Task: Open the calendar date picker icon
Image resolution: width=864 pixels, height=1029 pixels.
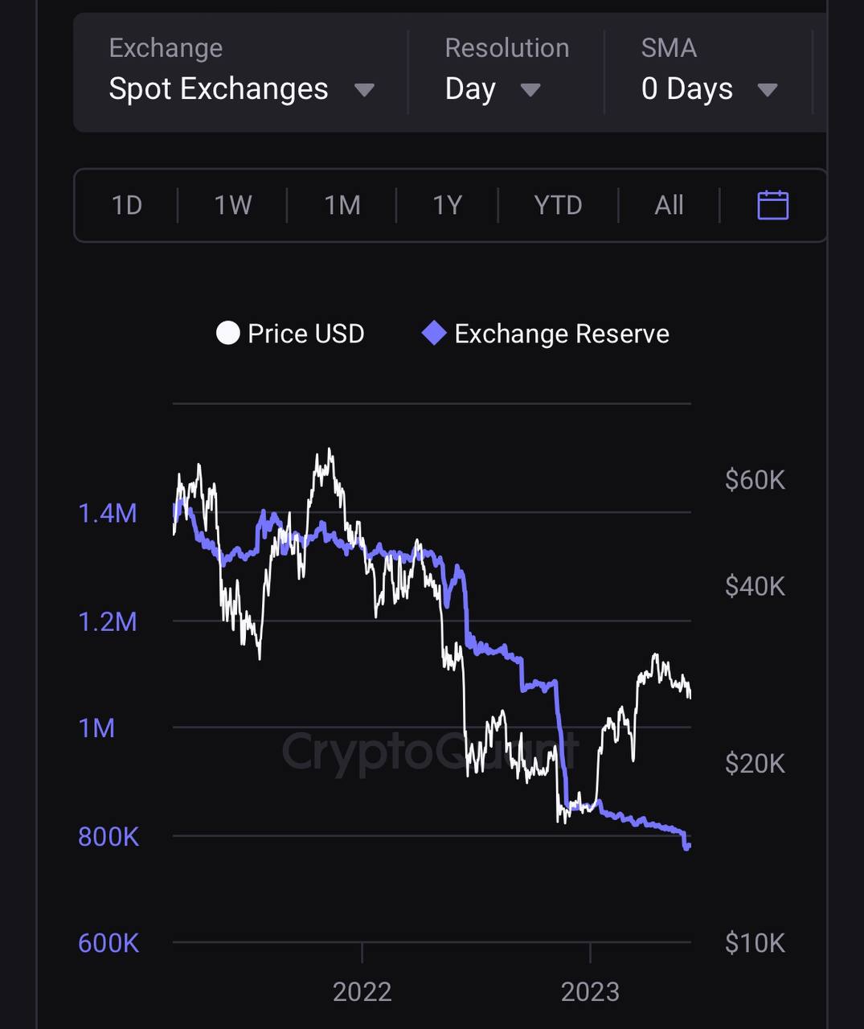Action: coord(772,205)
